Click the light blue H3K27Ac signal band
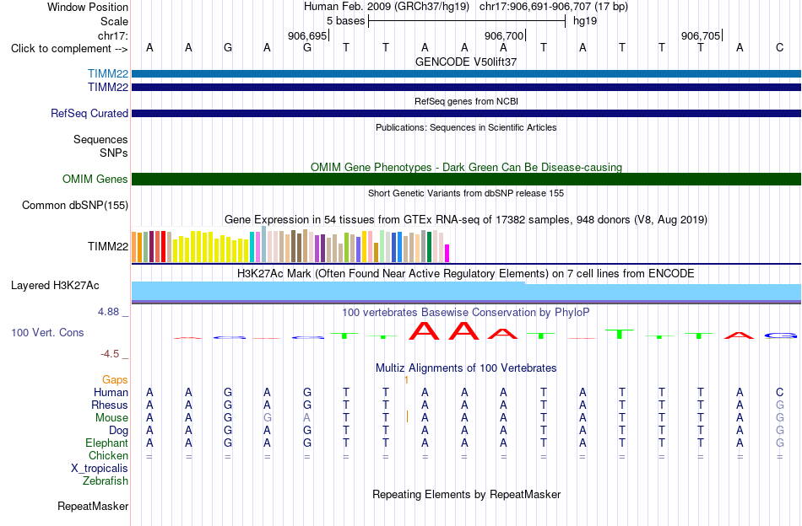This screenshot has width=802, height=526. point(467,292)
